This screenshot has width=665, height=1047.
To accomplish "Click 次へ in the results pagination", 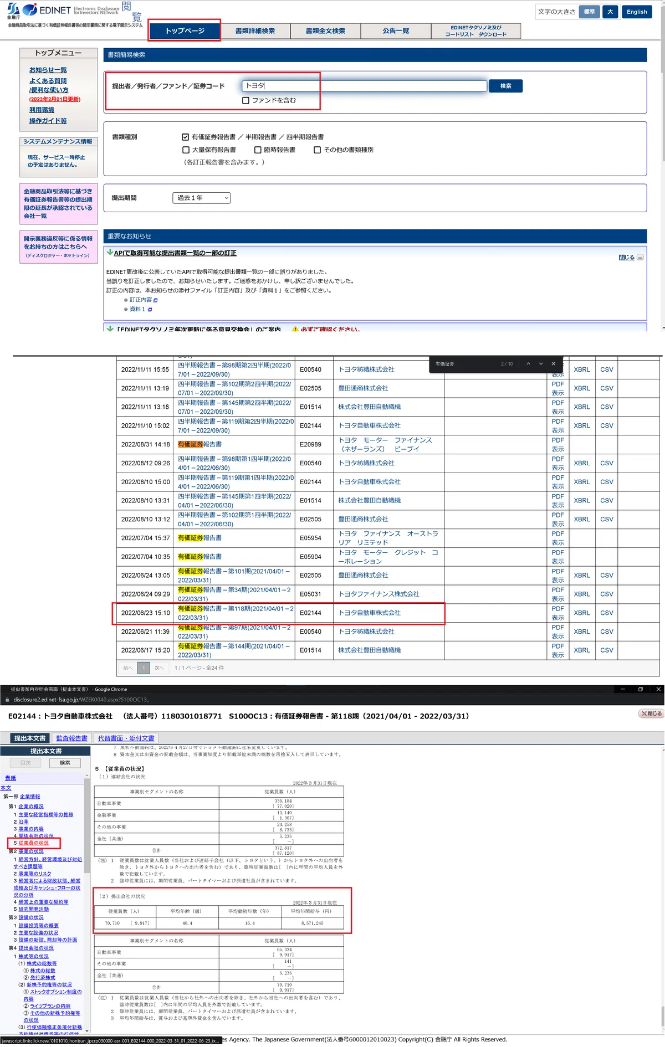I will 160,668.
